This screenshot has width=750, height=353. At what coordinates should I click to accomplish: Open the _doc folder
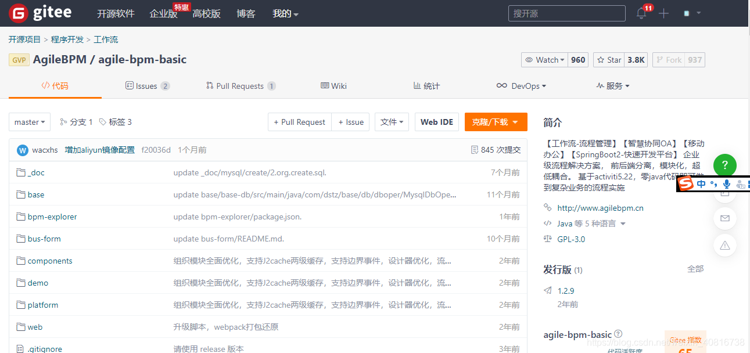36,172
